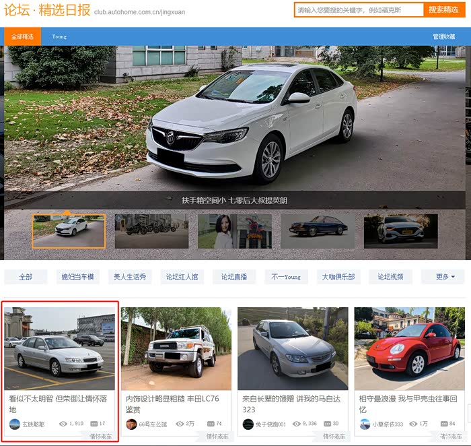Click comment icon on Toyota LC76 post
This screenshot has height=446, width=471.
(209, 424)
